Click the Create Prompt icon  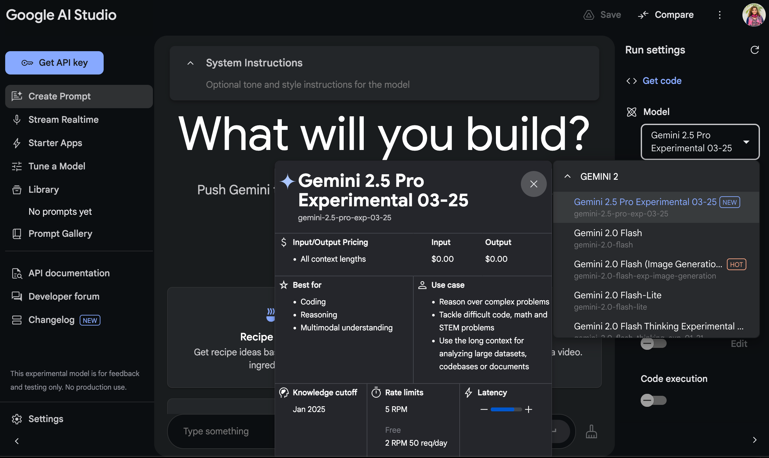pyautogui.click(x=17, y=97)
